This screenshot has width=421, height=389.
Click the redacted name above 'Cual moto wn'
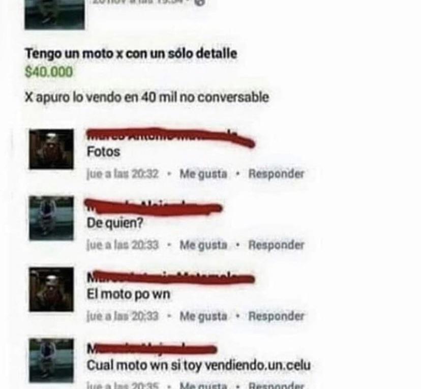click(152, 349)
